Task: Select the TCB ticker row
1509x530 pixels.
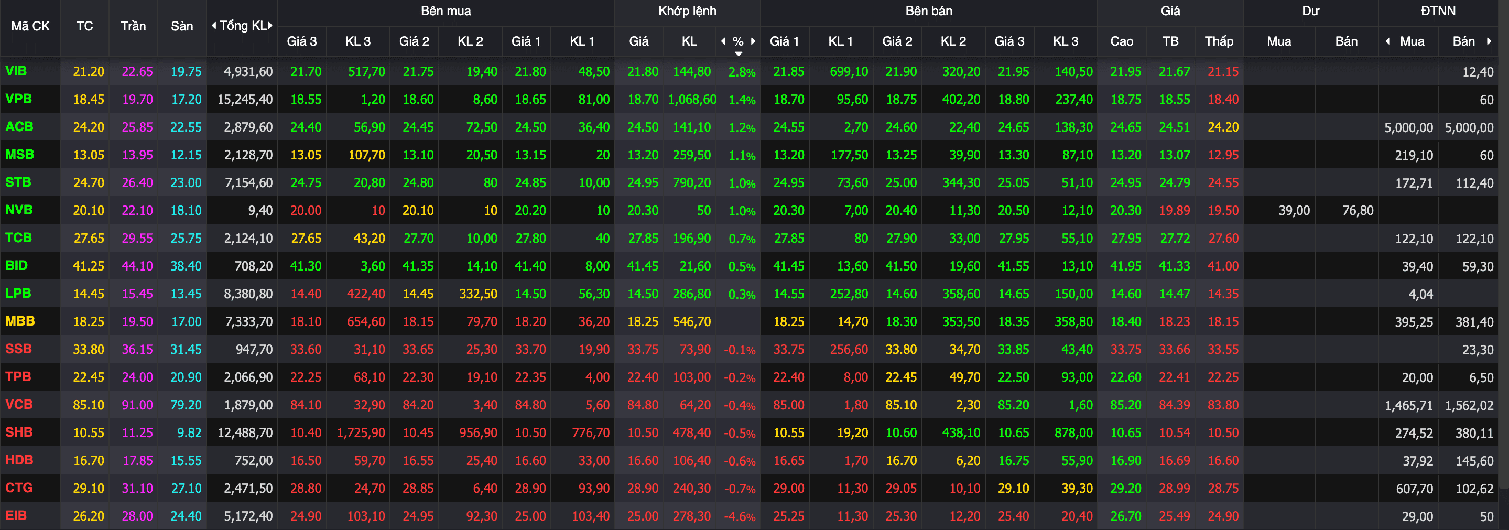Action: [18, 237]
